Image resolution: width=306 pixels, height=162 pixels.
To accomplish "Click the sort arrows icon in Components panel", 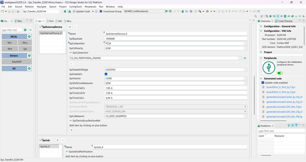I will [x=30, y=30].
